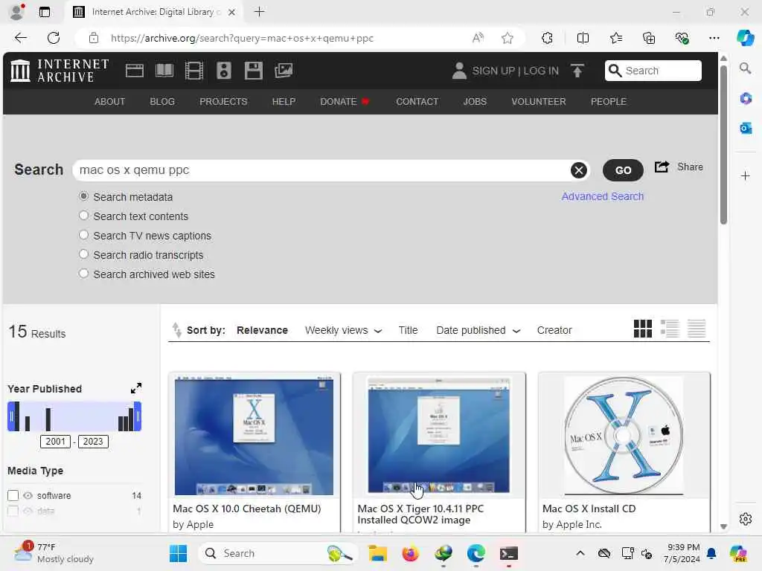Open the Audio speaker icon
This screenshot has width=762, height=571.
coord(223,71)
